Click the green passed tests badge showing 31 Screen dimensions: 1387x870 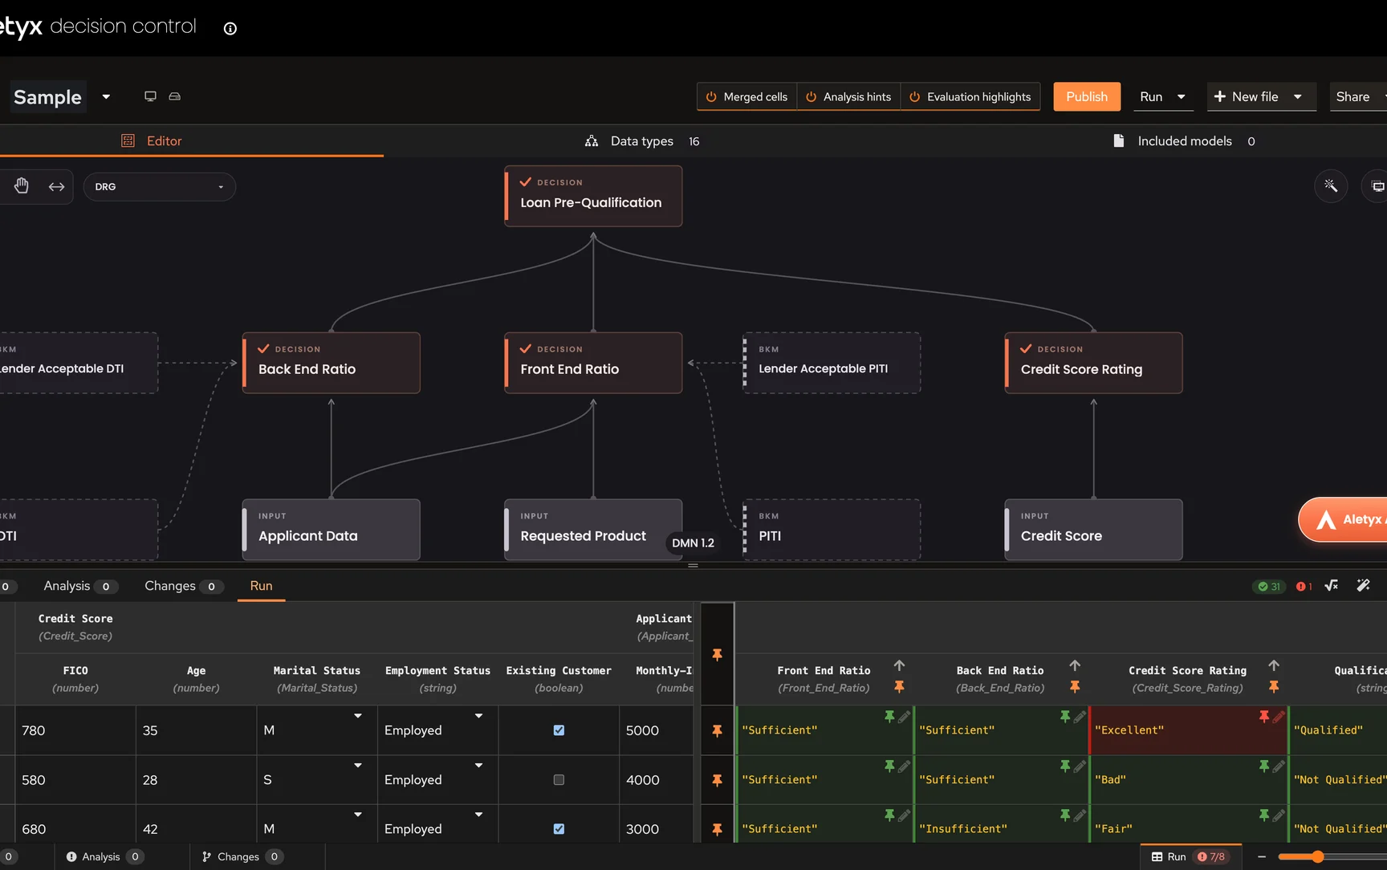point(1269,587)
